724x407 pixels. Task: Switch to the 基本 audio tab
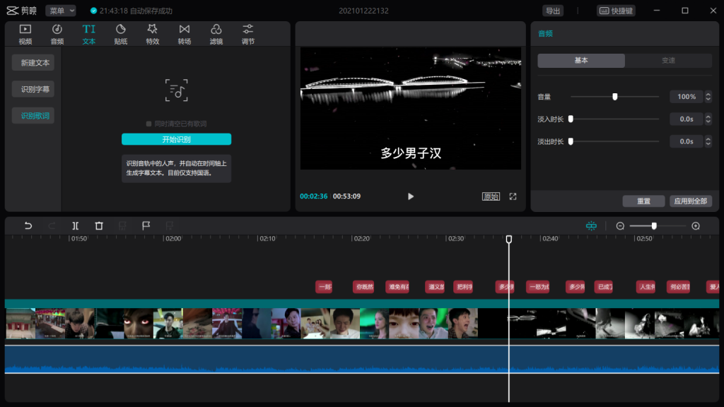click(581, 61)
